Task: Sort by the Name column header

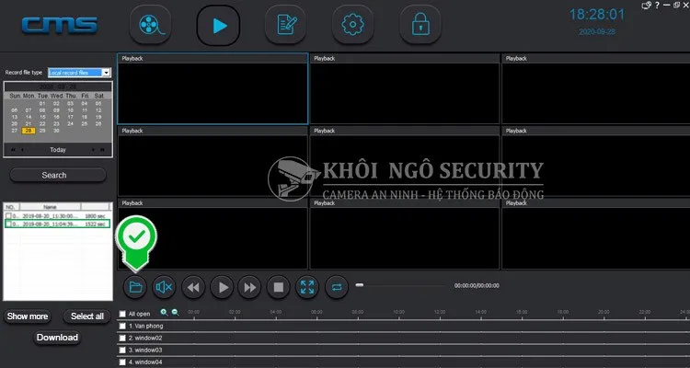Action: (51, 207)
